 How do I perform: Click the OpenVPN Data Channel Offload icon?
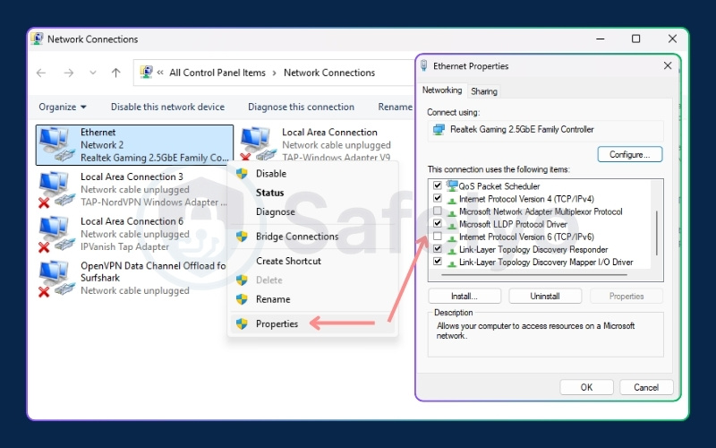tap(57, 279)
